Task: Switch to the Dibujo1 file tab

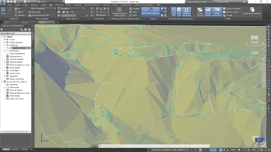Action: click(x=25, y=22)
